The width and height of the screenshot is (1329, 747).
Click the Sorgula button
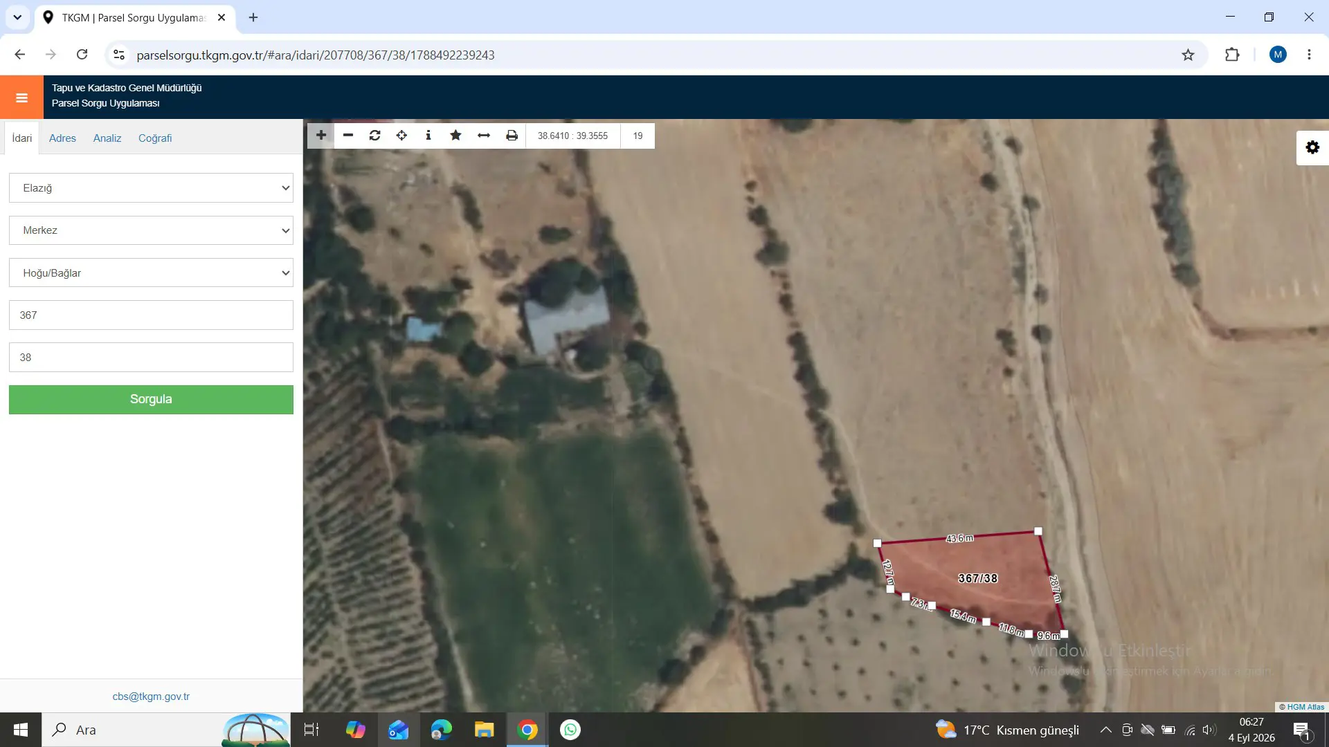[x=151, y=399]
